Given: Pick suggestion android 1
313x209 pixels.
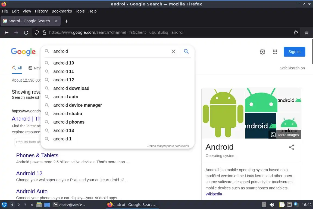Looking at the screenshot, I should coord(118,139).
